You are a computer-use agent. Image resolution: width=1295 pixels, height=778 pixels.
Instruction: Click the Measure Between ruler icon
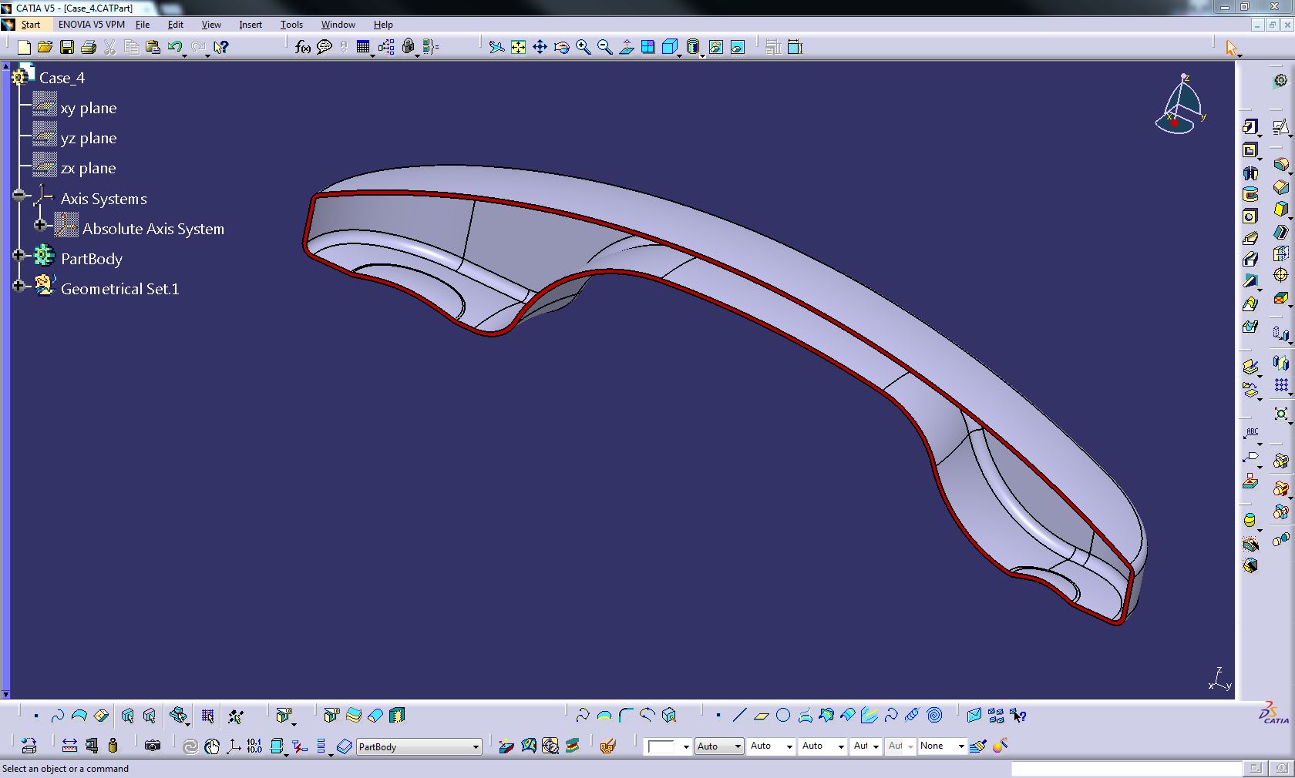pos(69,746)
